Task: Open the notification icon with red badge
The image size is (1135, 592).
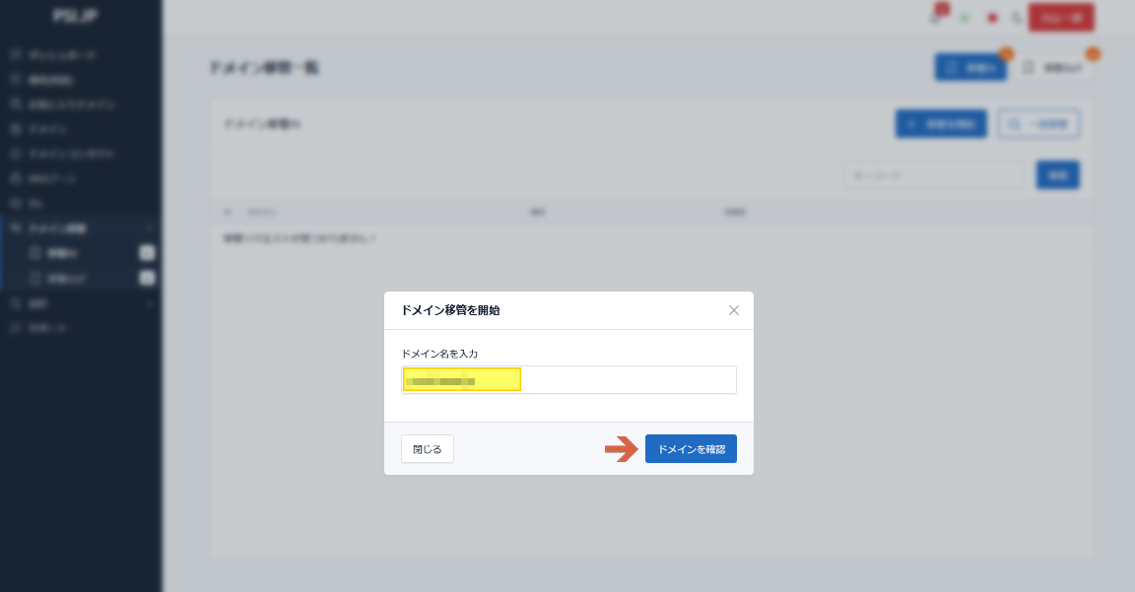Action: (936, 17)
